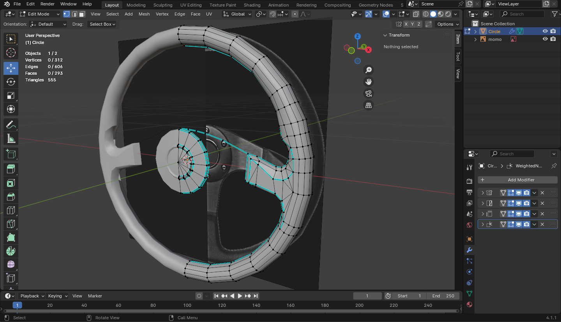The height and width of the screenshot is (322, 561).
Task: Open the Edit Mode dropdown
Action: click(x=39, y=14)
